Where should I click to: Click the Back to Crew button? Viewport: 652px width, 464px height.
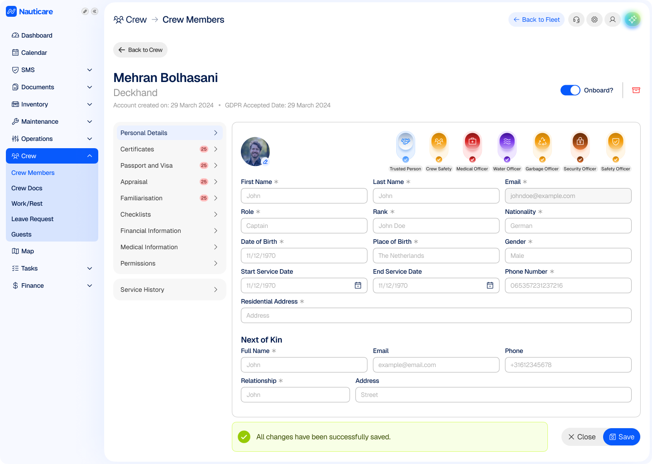(x=140, y=50)
